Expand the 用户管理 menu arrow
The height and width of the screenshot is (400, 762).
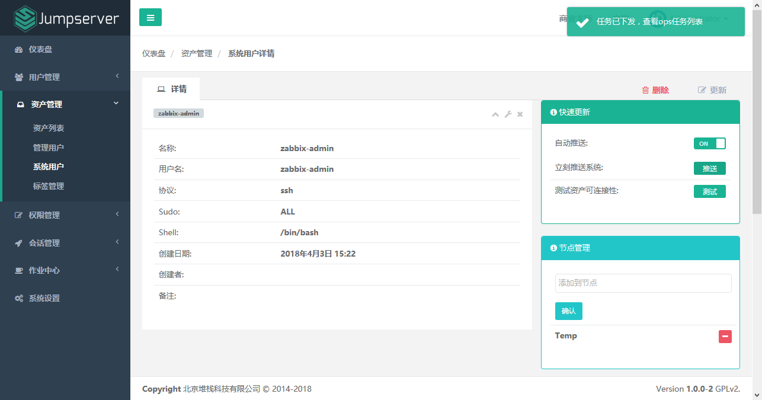tap(117, 76)
